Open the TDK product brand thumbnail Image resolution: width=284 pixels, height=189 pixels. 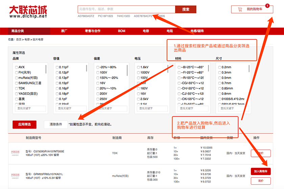(x=16, y=153)
